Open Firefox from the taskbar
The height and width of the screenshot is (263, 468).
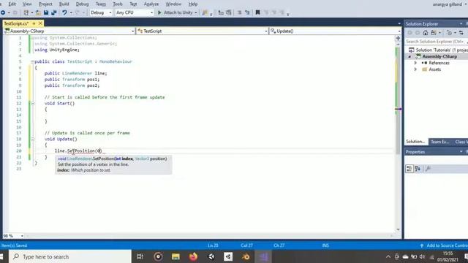193,256
